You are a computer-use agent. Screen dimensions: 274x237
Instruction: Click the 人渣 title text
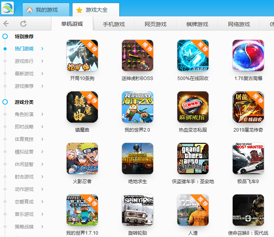(193, 233)
